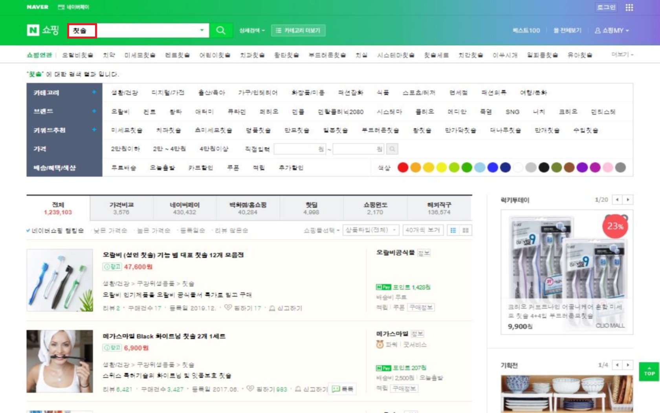Screen dimensions: 660x413
Task: Switch to list view layout icon
Action: [453, 230]
